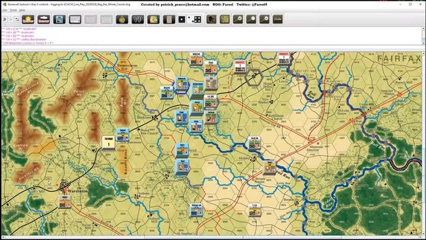Open the server connect controls icon

[x=17, y=19]
